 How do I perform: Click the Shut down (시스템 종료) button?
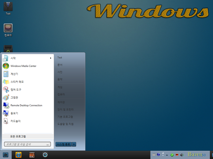[64, 144]
